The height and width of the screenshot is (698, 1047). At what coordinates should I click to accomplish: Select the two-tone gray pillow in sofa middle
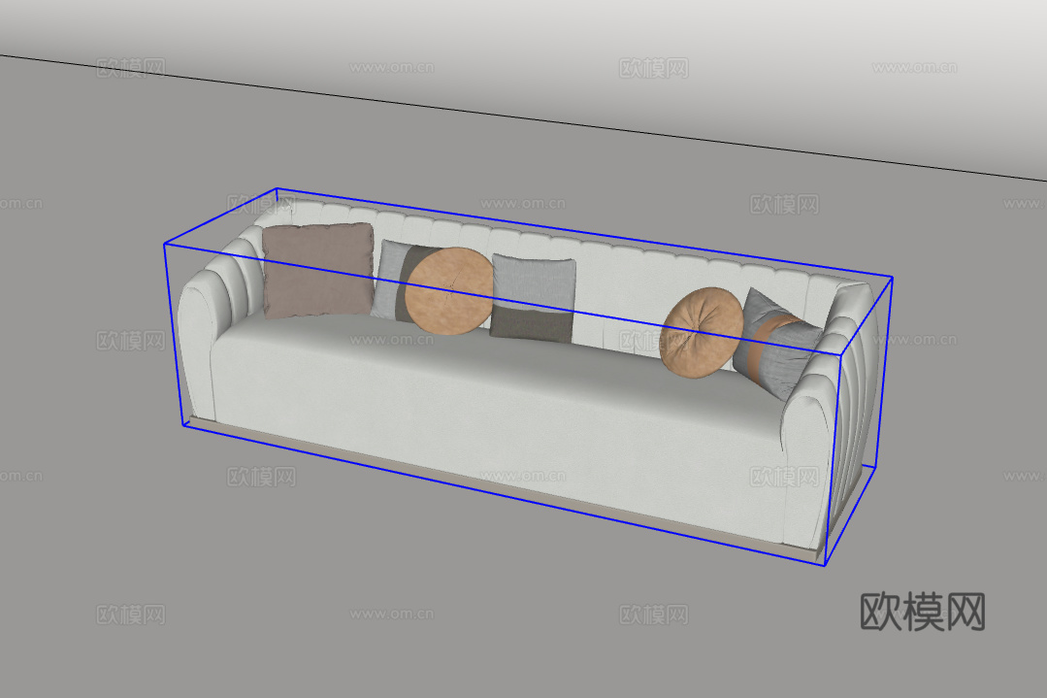tap(533, 298)
